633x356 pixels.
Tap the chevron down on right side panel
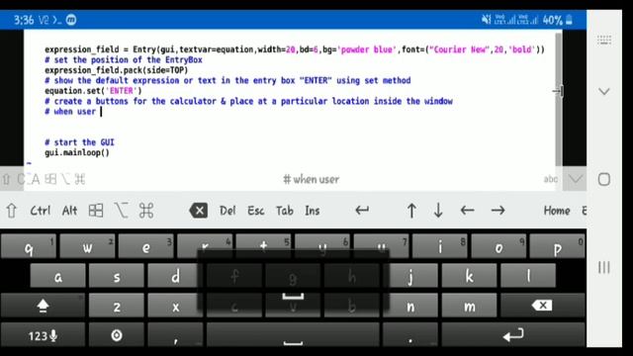(604, 92)
